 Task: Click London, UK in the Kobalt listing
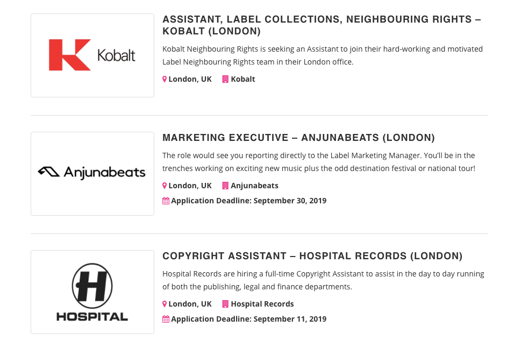190,80
